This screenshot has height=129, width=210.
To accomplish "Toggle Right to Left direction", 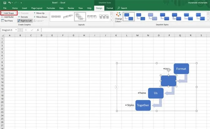I will click(x=25, y=21).
